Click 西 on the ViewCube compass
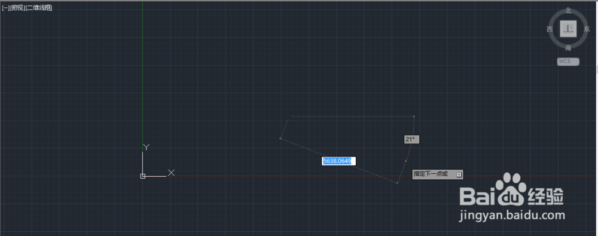Viewport: 598px width, 236px height. (550, 29)
